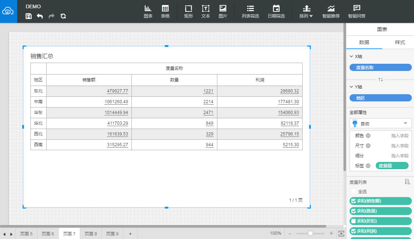Screen dimensions: 414x239
Task: Add a date filter (日期筛选)
Action: (276, 11)
